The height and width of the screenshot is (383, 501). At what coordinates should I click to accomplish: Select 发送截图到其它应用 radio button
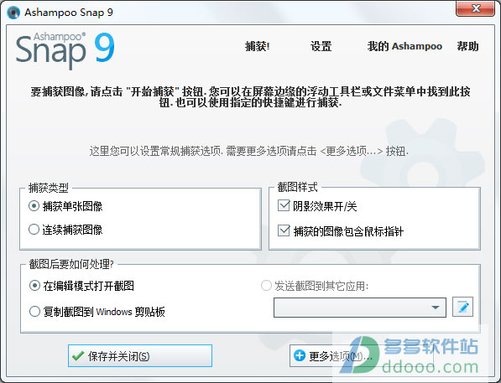pyautogui.click(x=266, y=285)
